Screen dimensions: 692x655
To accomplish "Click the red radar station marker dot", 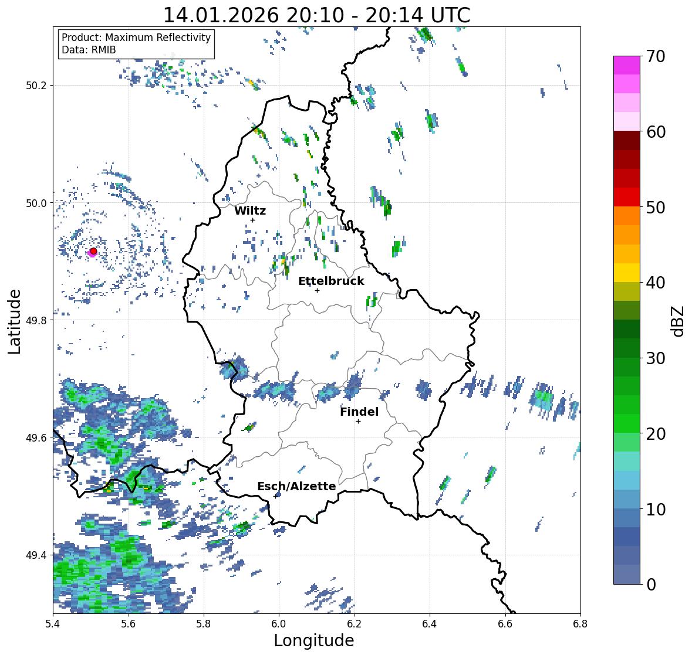I will tap(93, 251).
